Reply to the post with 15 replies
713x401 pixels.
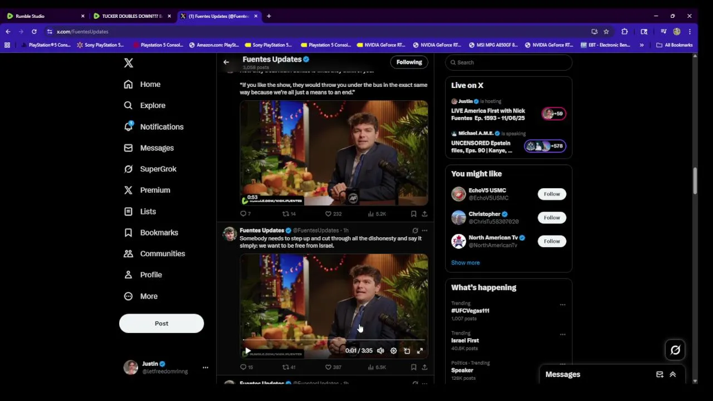tap(246, 367)
